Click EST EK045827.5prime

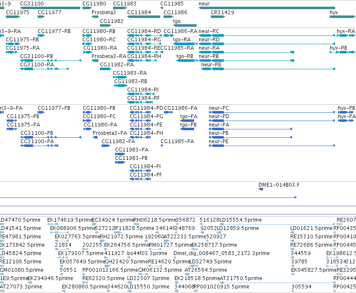coord(314,270)
